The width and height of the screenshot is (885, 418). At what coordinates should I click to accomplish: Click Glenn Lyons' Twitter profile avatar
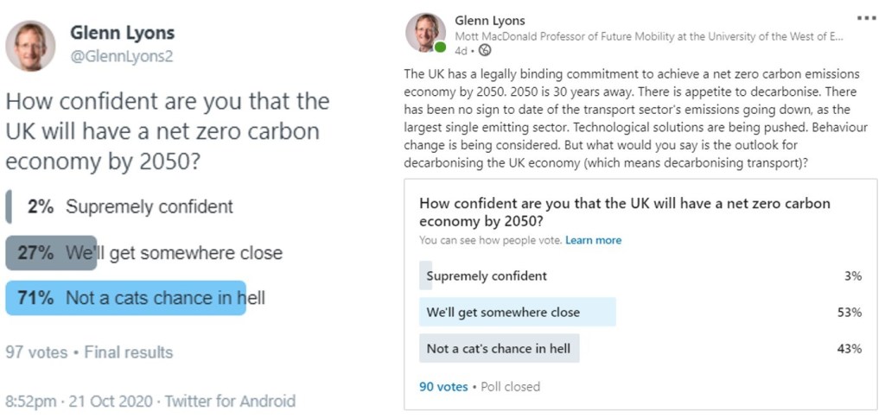[31, 46]
